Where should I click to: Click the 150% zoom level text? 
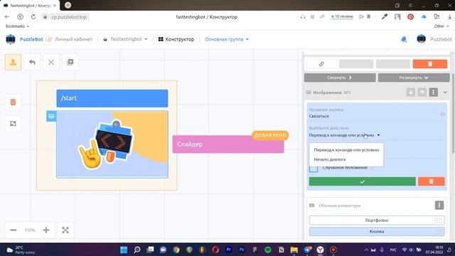coord(30,230)
